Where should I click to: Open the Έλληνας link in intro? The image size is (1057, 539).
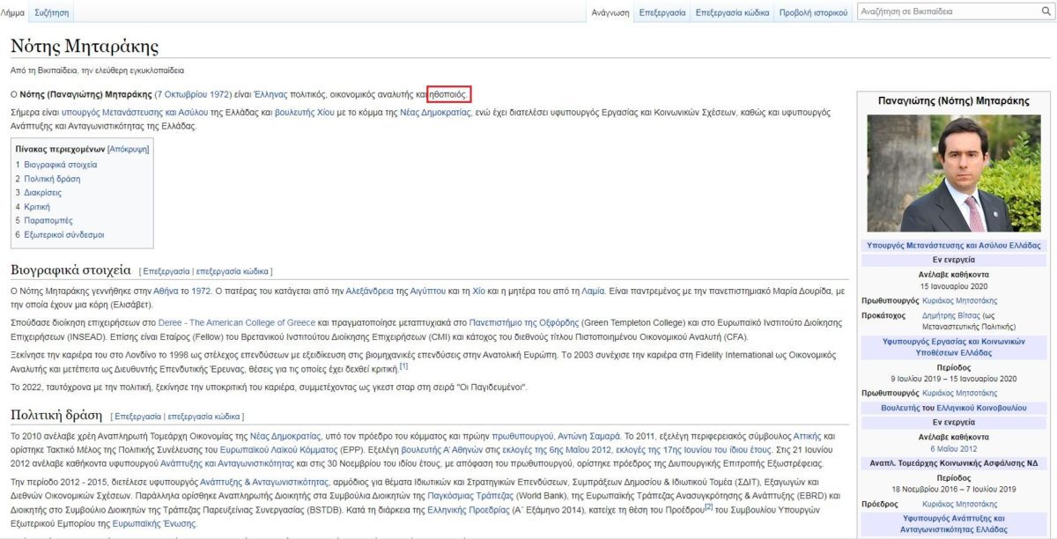click(x=270, y=93)
